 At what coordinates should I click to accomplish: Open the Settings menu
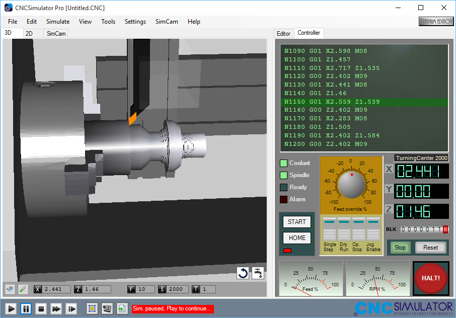(135, 22)
